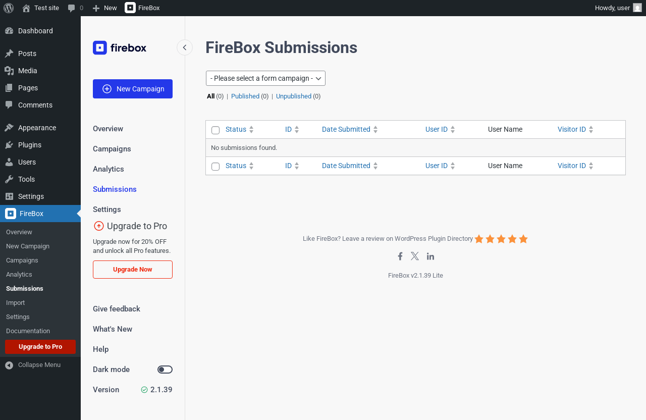The width and height of the screenshot is (646, 420).
Task: Click the five-star review rating
Action: pyautogui.click(x=501, y=239)
